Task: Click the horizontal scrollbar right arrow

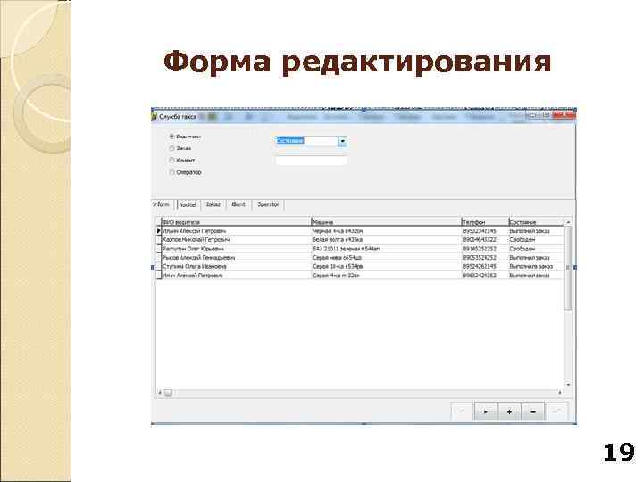Action: coord(560,393)
